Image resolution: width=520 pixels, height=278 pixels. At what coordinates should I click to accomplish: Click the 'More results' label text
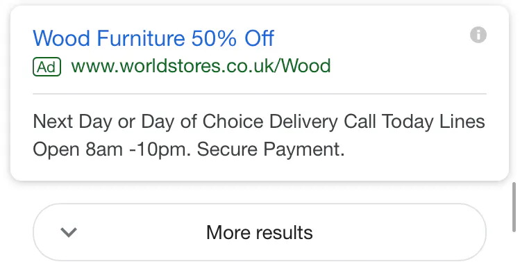[x=259, y=232]
